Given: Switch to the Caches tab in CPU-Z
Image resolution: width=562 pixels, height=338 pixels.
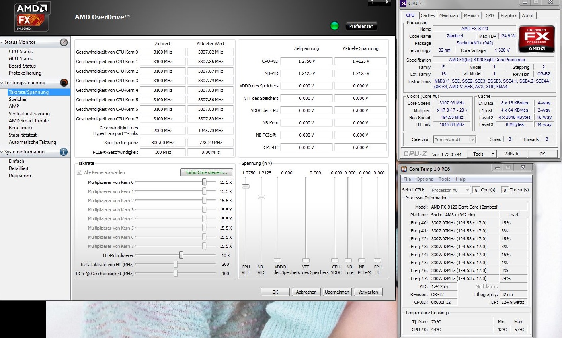Looking at the screenshot, I should click(x=428, y=15).
